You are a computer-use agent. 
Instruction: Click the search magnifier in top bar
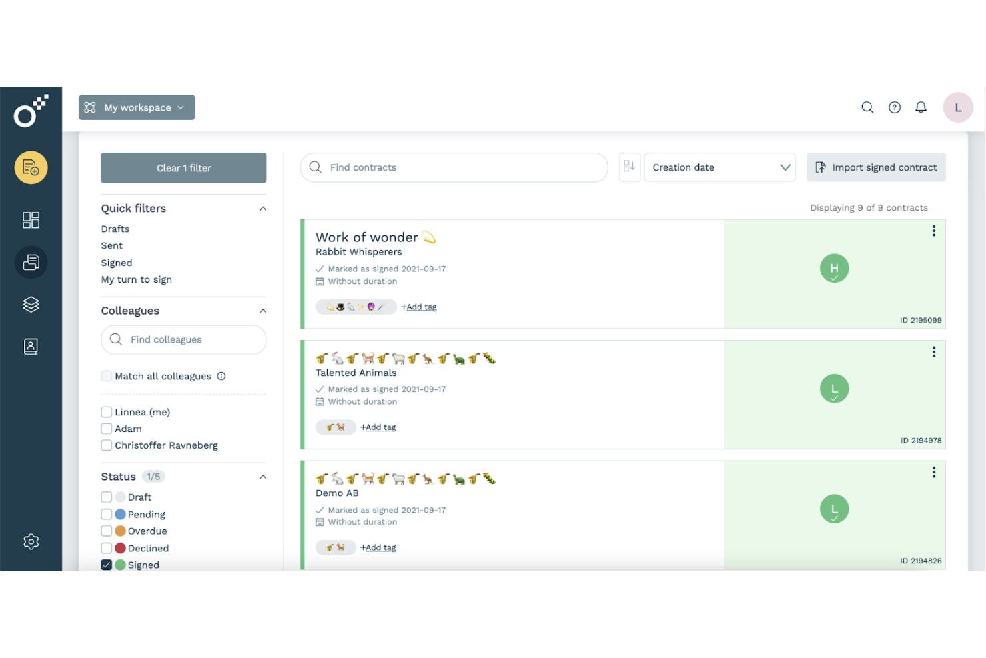(x=867, y=107)
